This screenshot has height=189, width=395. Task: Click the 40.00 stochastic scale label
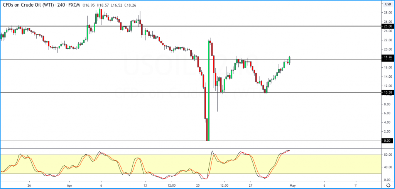tap(388, 167)
